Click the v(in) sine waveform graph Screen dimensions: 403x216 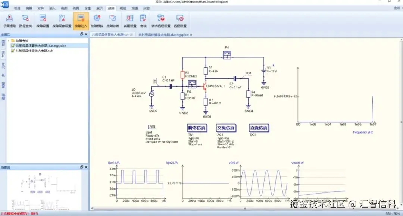coord(260,182)
